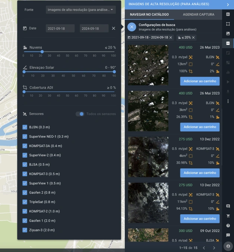
Task: Add the 12km² BJ3N image to cart
Action: [200, 81]
